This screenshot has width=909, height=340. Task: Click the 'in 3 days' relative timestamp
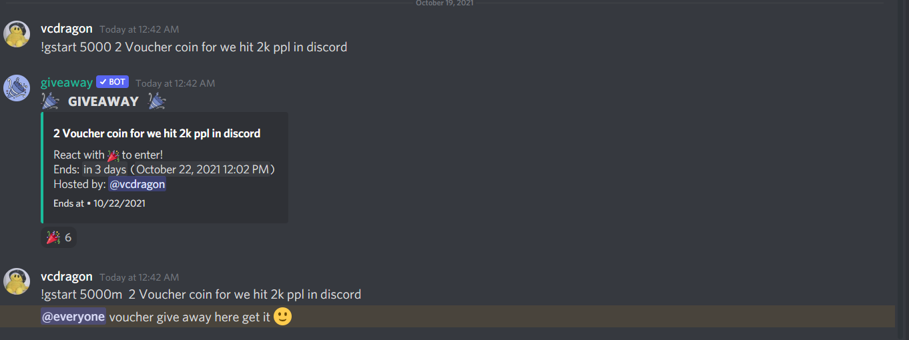coord(105,169)
